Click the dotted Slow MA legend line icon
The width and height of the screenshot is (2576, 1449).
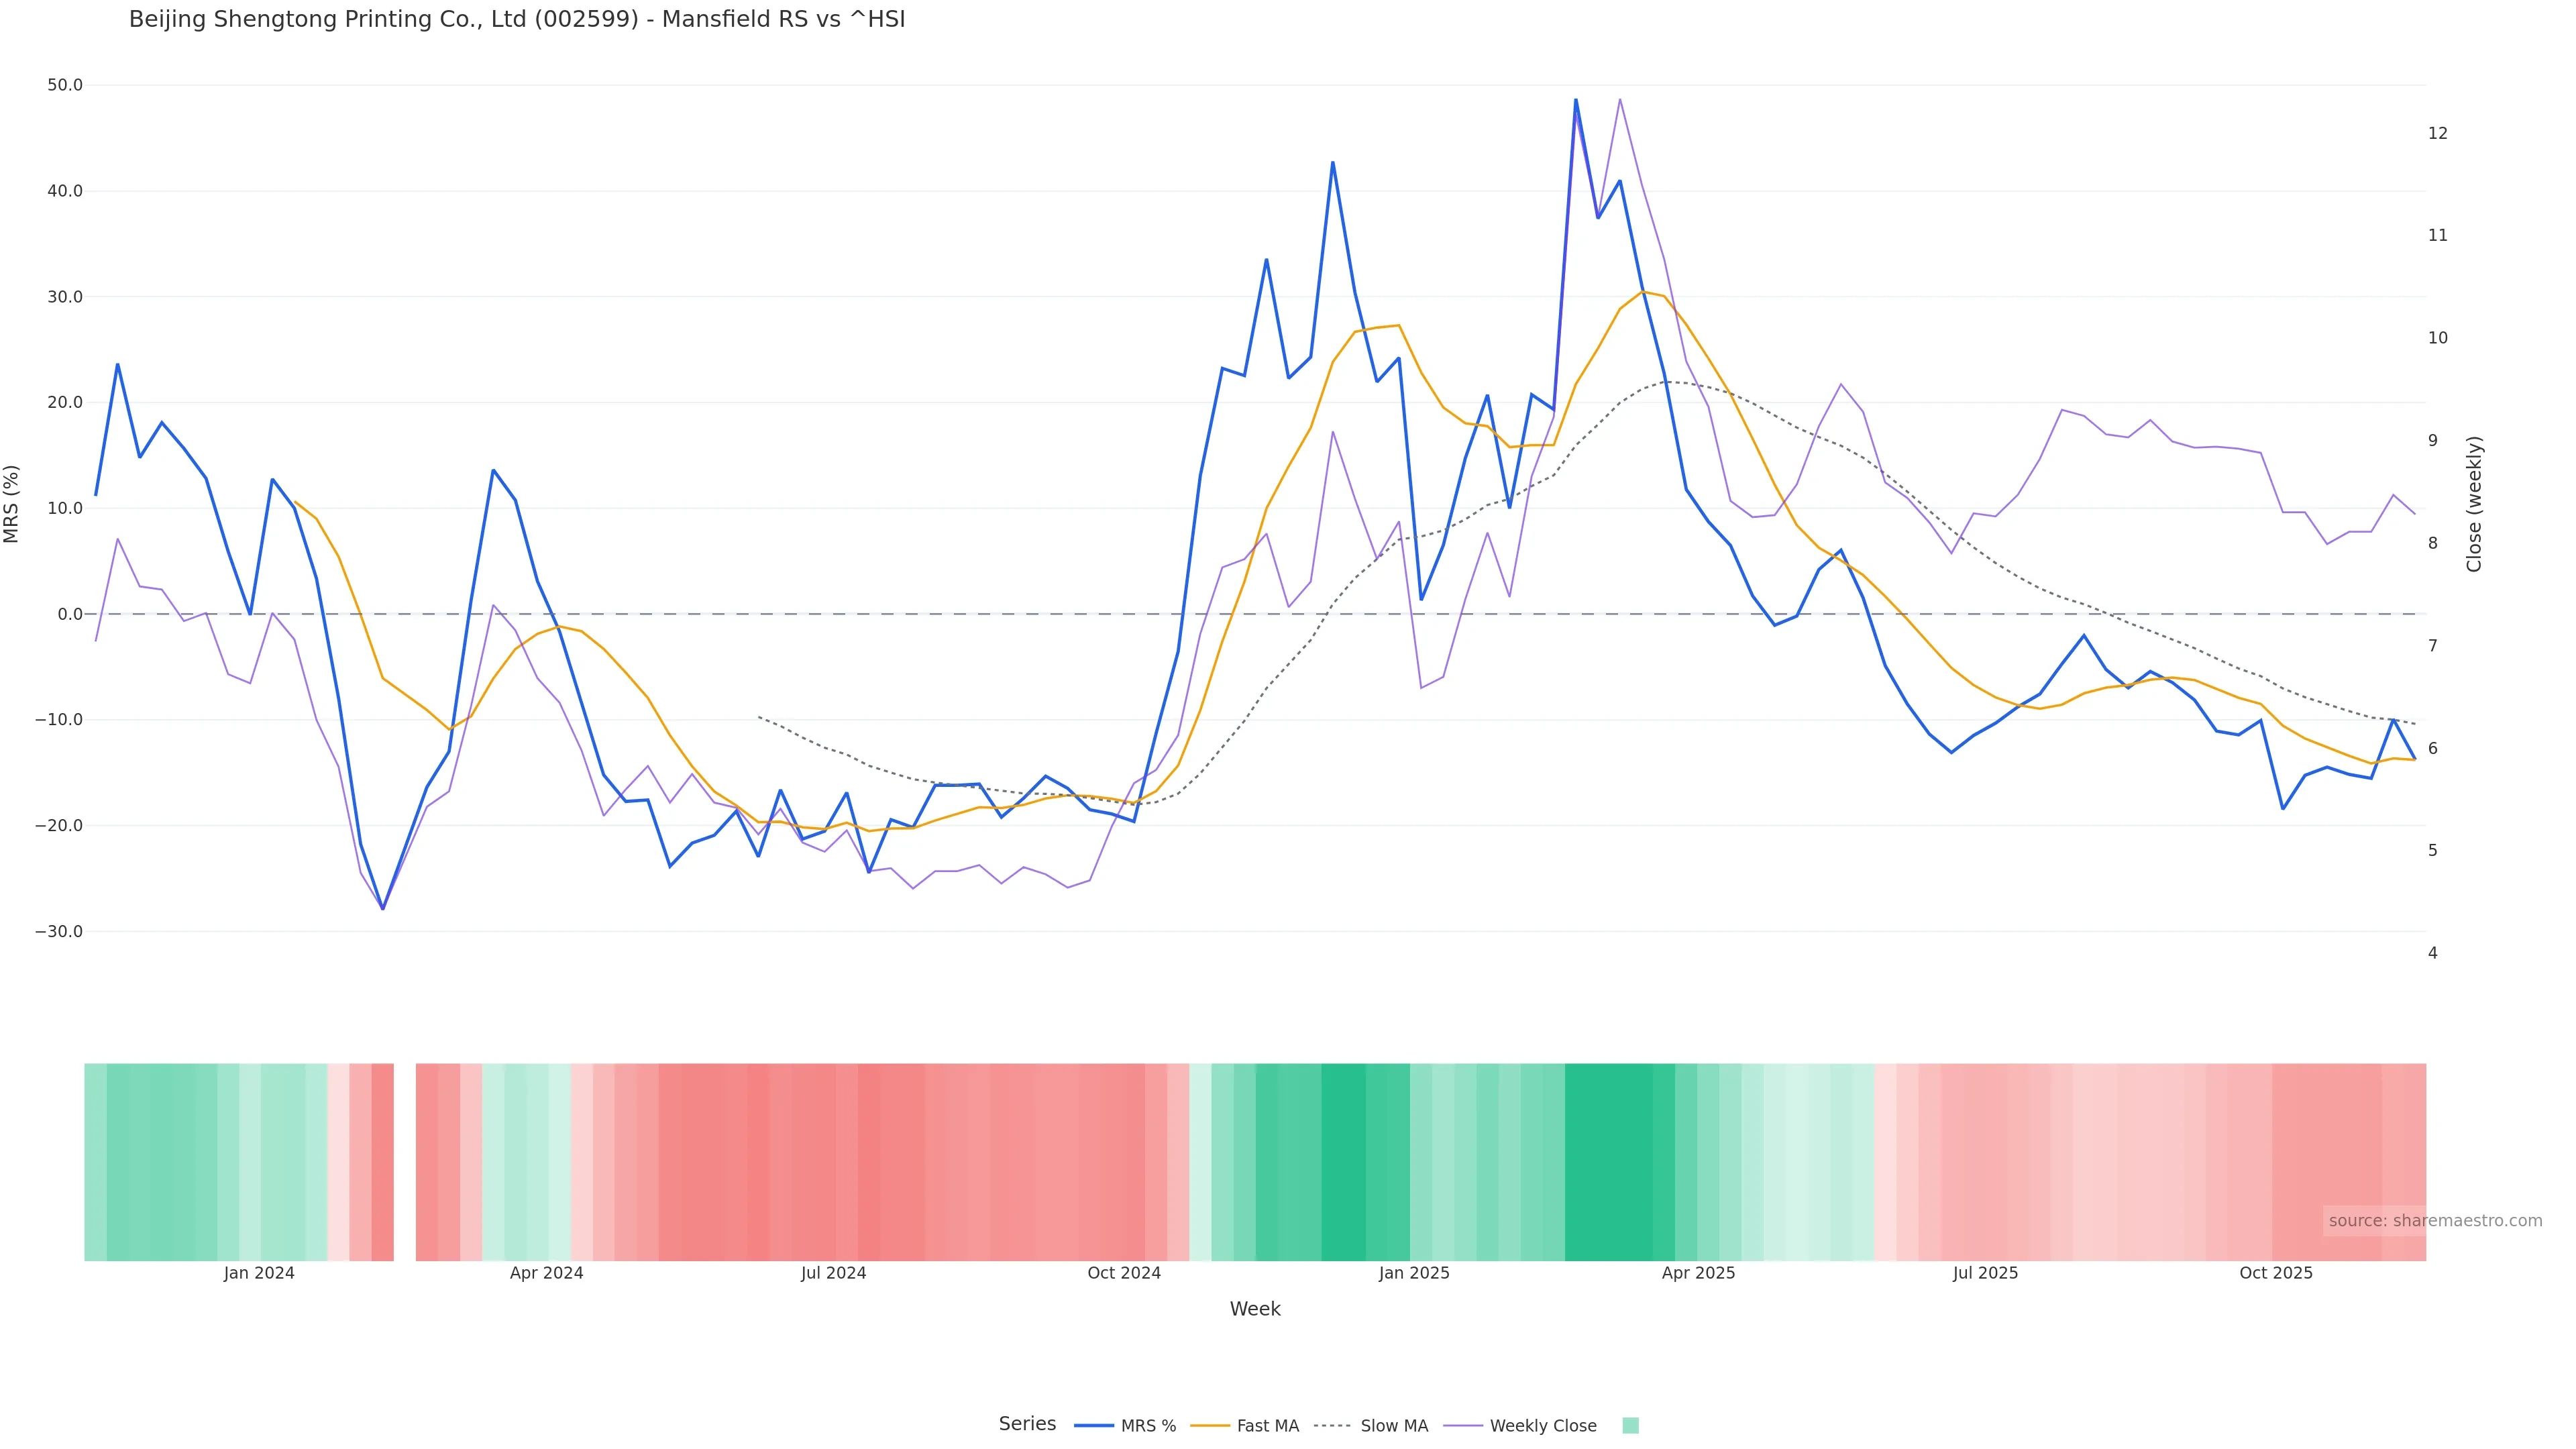pyautogui.click(x=1332, y=1426)
